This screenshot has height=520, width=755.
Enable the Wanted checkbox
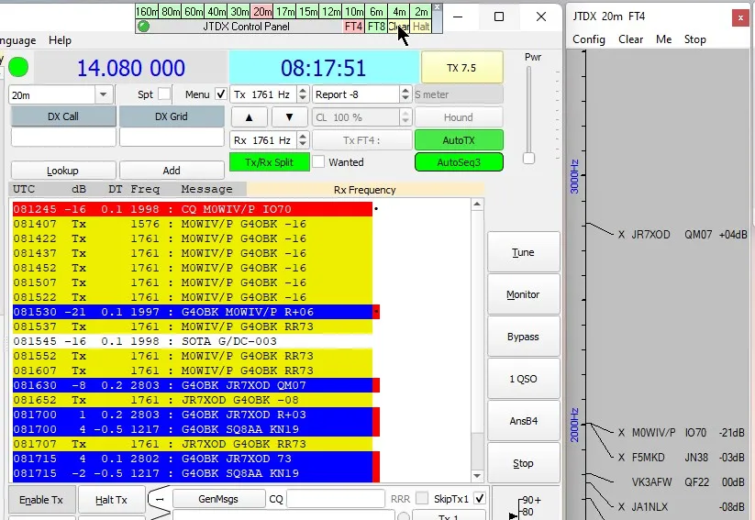(318, 161)
